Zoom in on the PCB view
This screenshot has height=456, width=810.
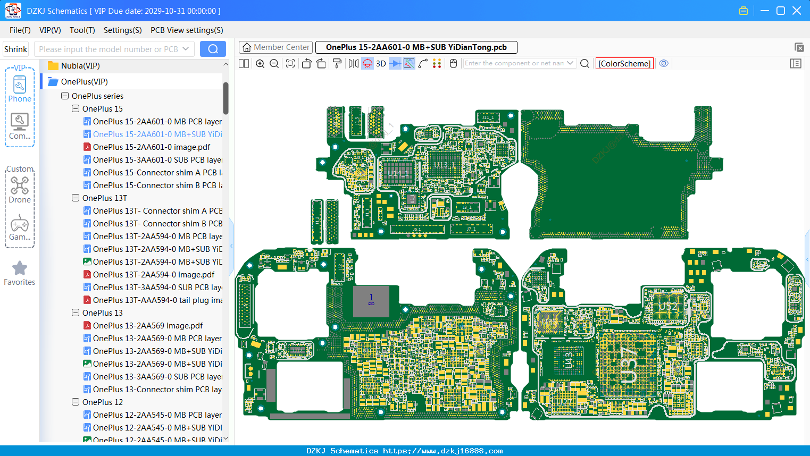pos(260,63)
